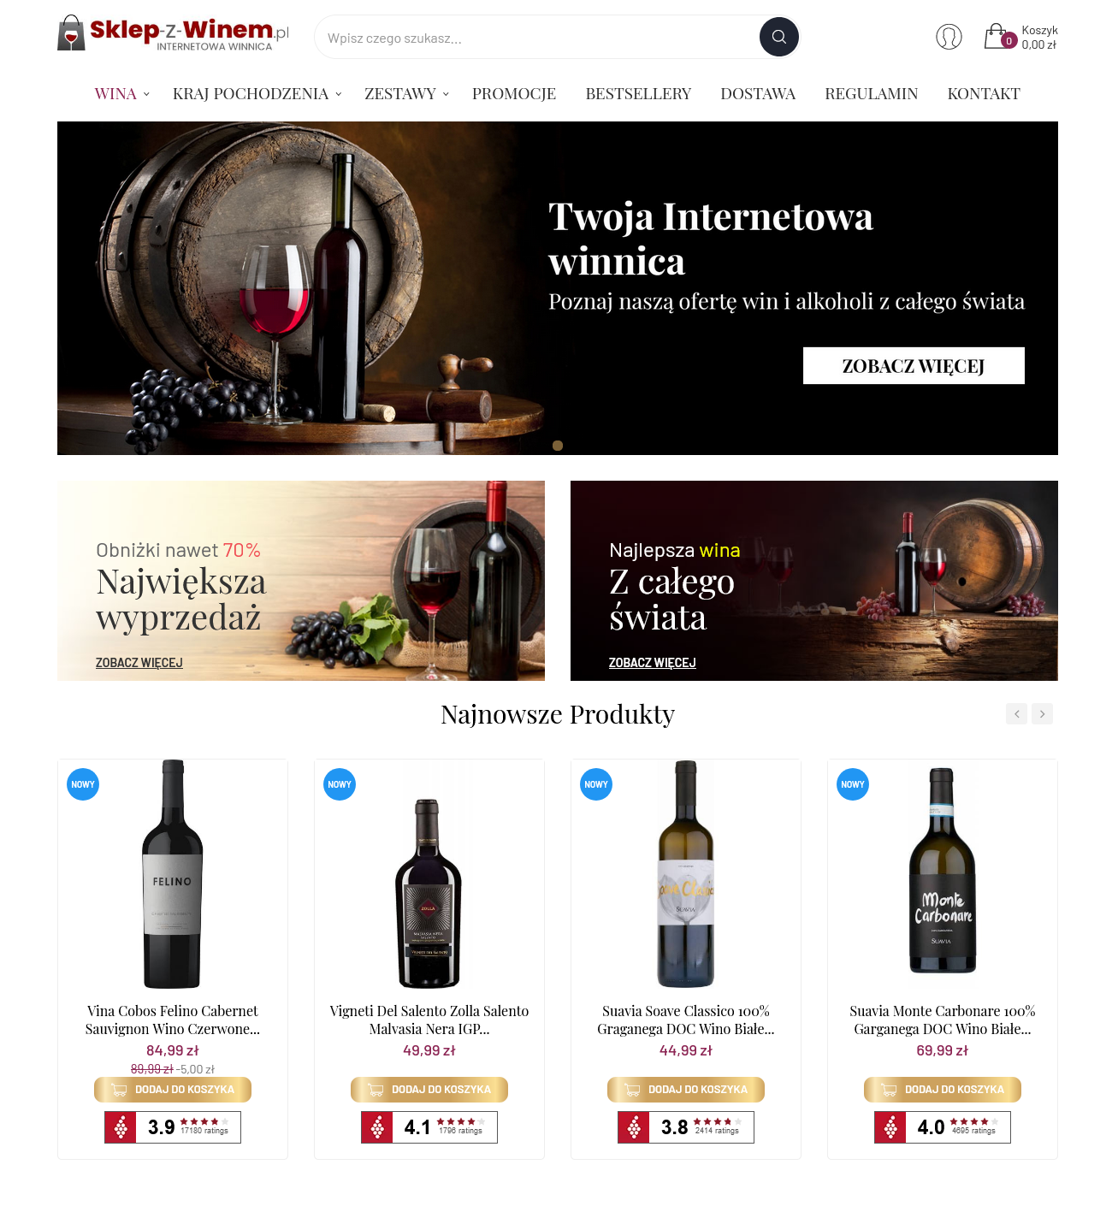Screen dimensions: 1118x1212
Task: Open the KONTAKT menu item
Action: pyautogui.click(x=984, y=94)
